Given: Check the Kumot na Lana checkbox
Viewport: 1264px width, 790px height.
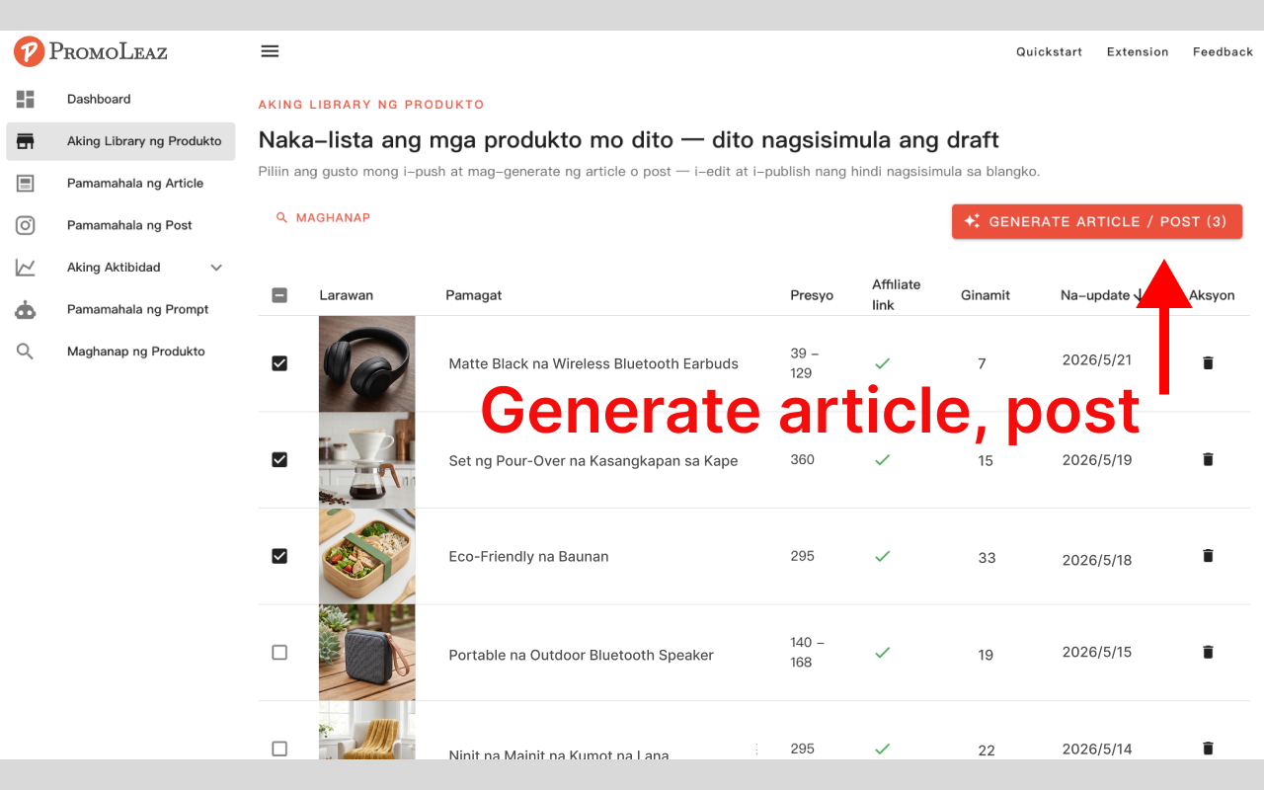Looking at the screenshot, I should pyautogui.click(x=279, y=749).
